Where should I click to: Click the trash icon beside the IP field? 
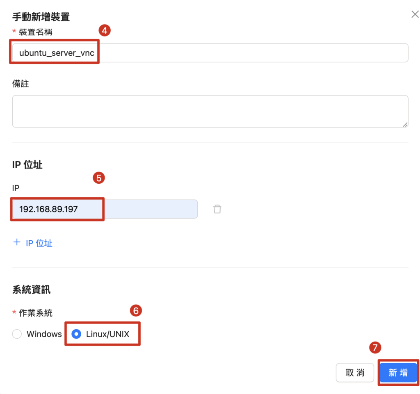click(217, 209)
